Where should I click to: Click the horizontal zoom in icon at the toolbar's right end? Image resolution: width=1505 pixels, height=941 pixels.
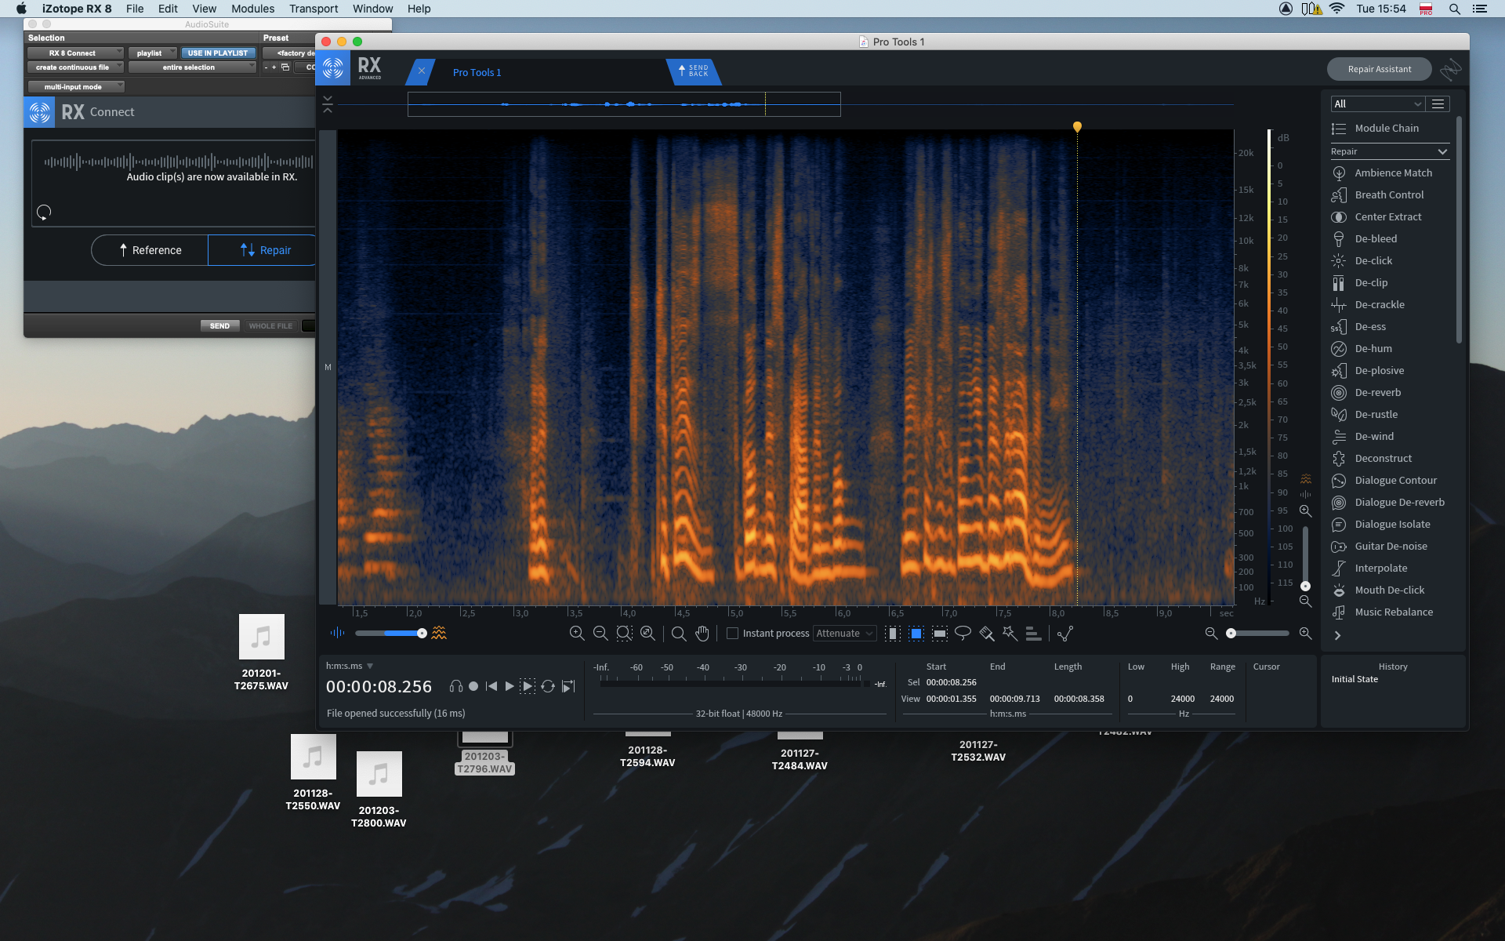click(1305, 633)
